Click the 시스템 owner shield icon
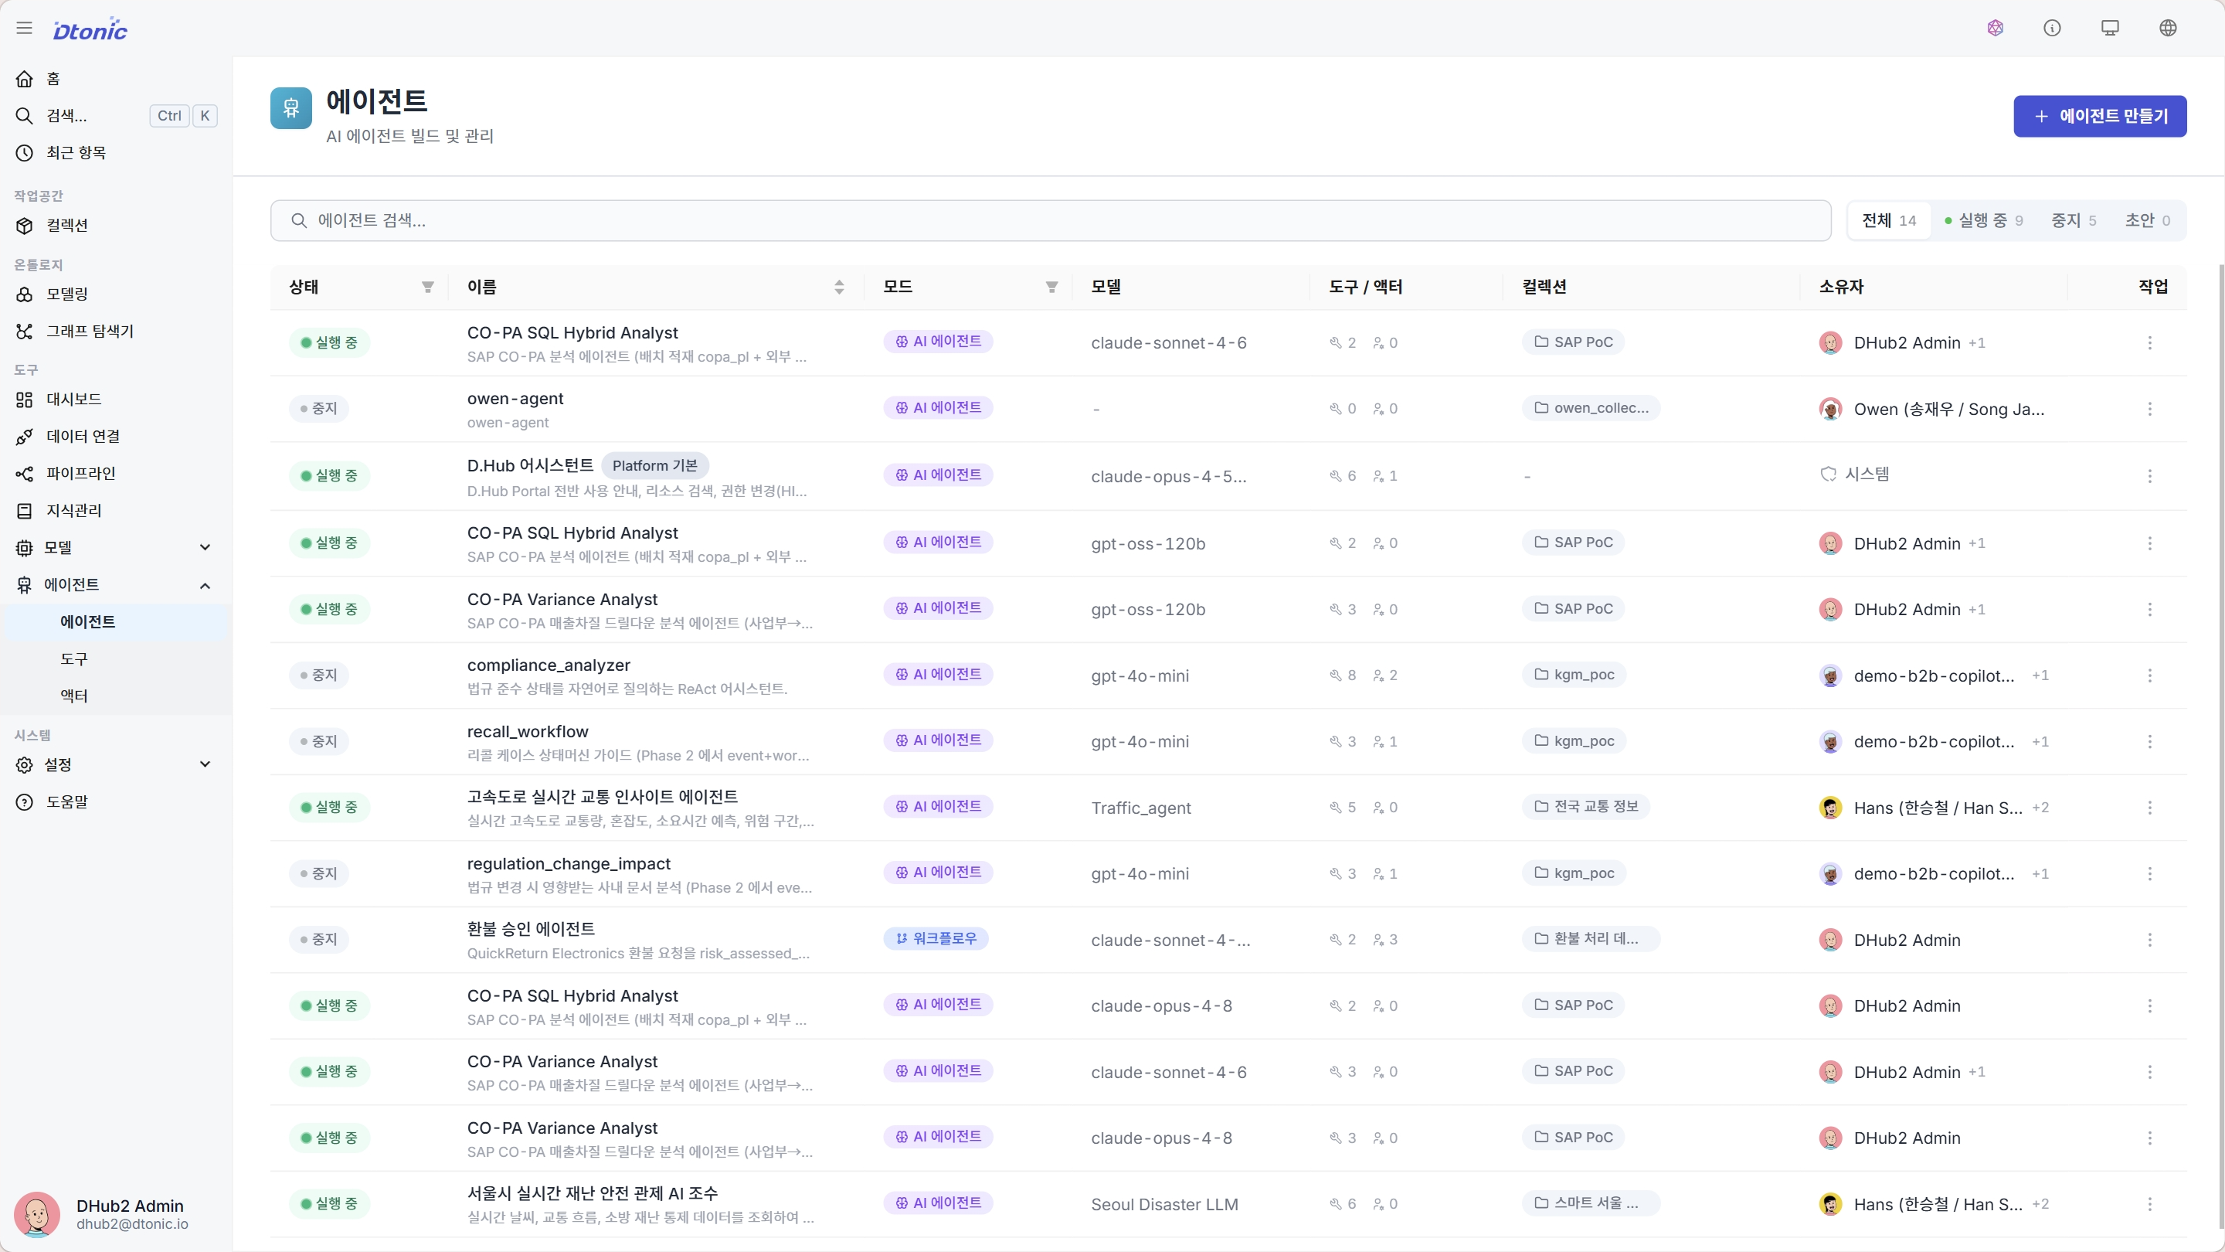2225x1252 pixels. pyautogui.click(x=1829, y=475)
